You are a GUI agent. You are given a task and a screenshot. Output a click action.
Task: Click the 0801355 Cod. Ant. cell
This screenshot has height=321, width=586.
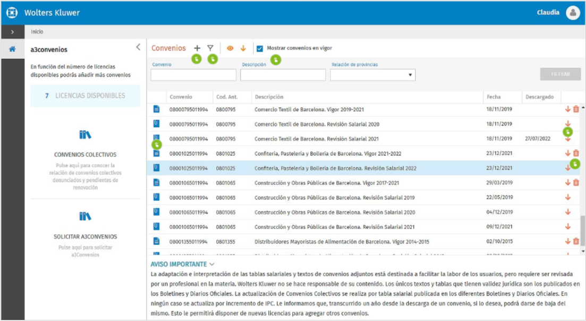click(x=225, y=241)
